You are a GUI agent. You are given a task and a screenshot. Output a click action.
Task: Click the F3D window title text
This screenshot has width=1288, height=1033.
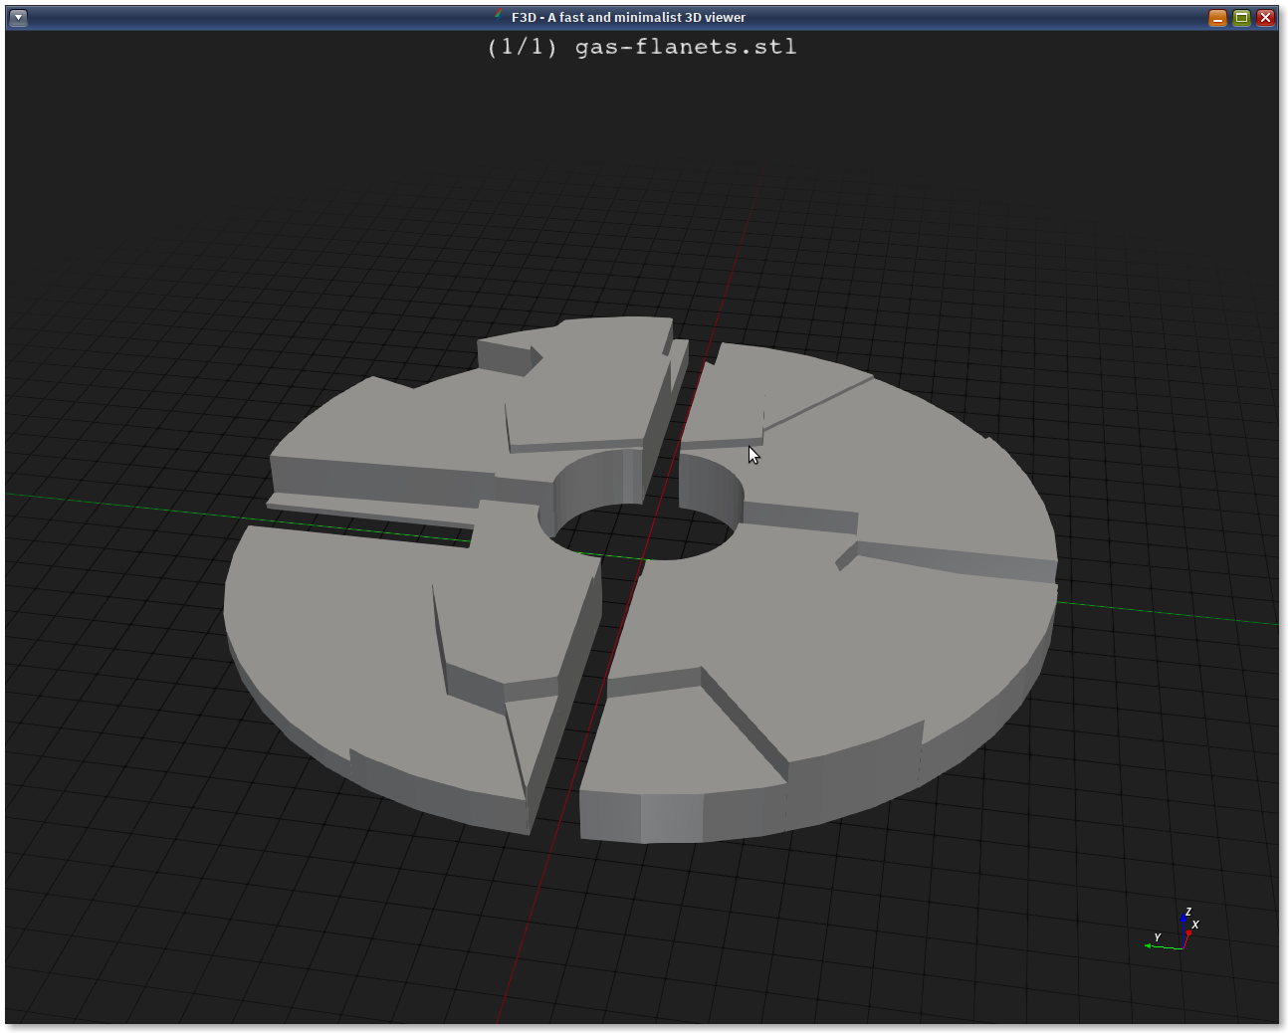(x=628, y=17)
